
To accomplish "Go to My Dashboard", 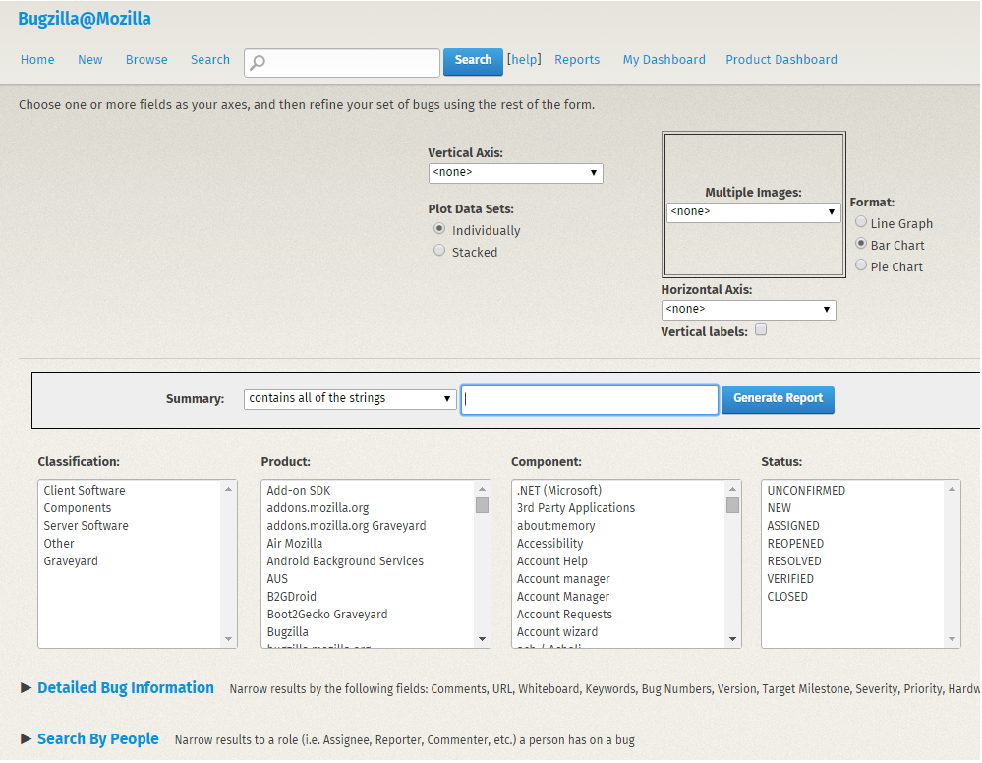I will (664, 60).
